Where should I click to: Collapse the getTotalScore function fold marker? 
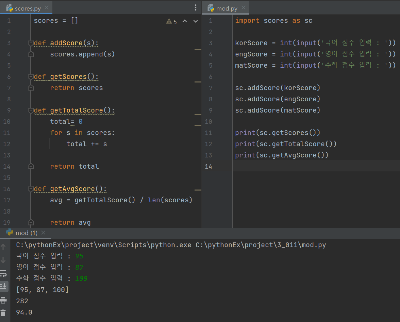(x=31, y=110)
